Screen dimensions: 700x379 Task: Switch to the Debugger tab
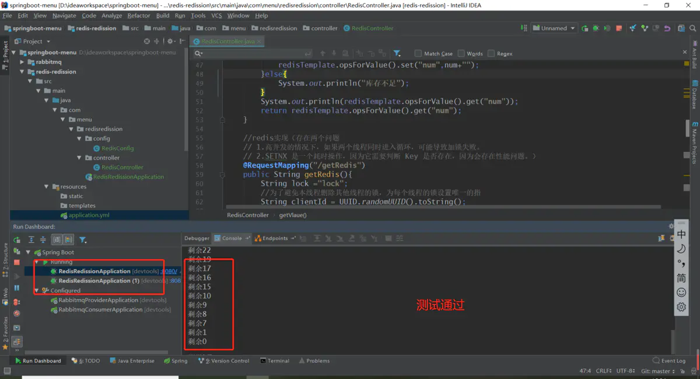(x=197, y=238)
